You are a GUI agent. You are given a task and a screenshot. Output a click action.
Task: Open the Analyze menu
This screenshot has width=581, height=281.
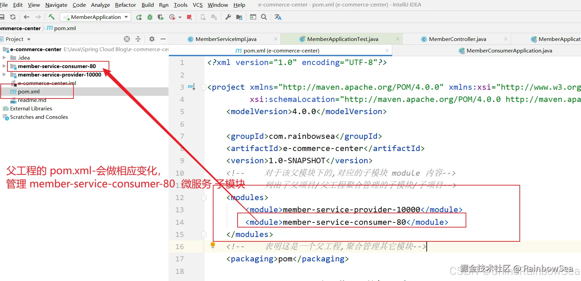pyautogui.click(x=100, y=5)
